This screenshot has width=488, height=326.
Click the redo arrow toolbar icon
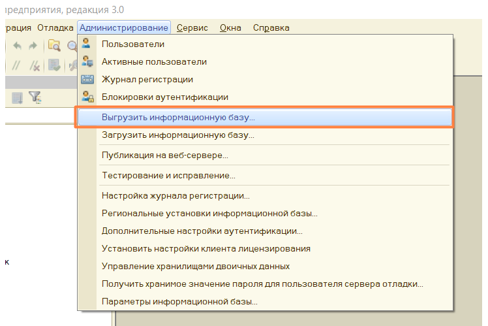(33, 46)
